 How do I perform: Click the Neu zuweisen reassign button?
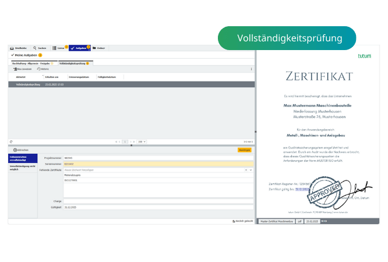(x=23, y=69)
